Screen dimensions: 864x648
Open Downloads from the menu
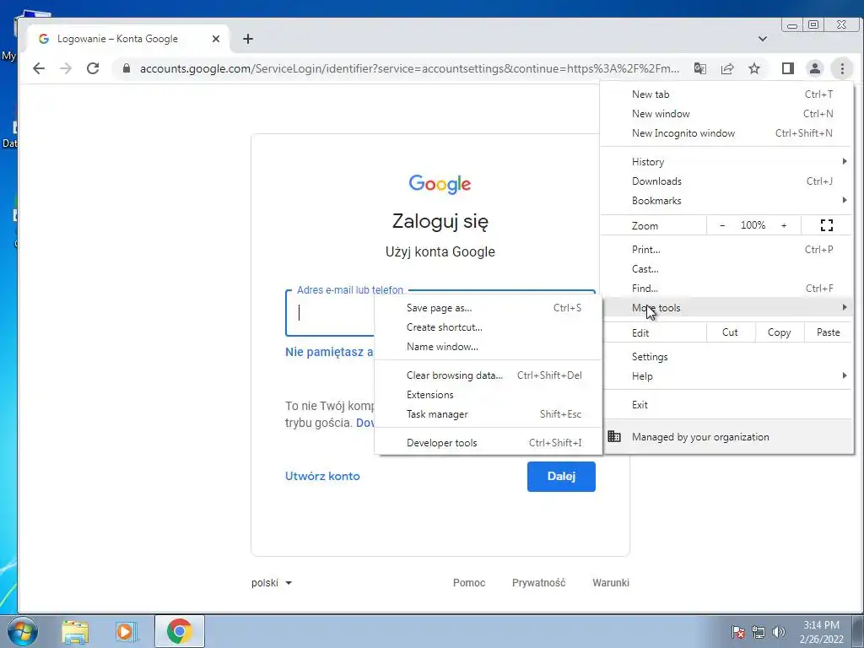726,181
